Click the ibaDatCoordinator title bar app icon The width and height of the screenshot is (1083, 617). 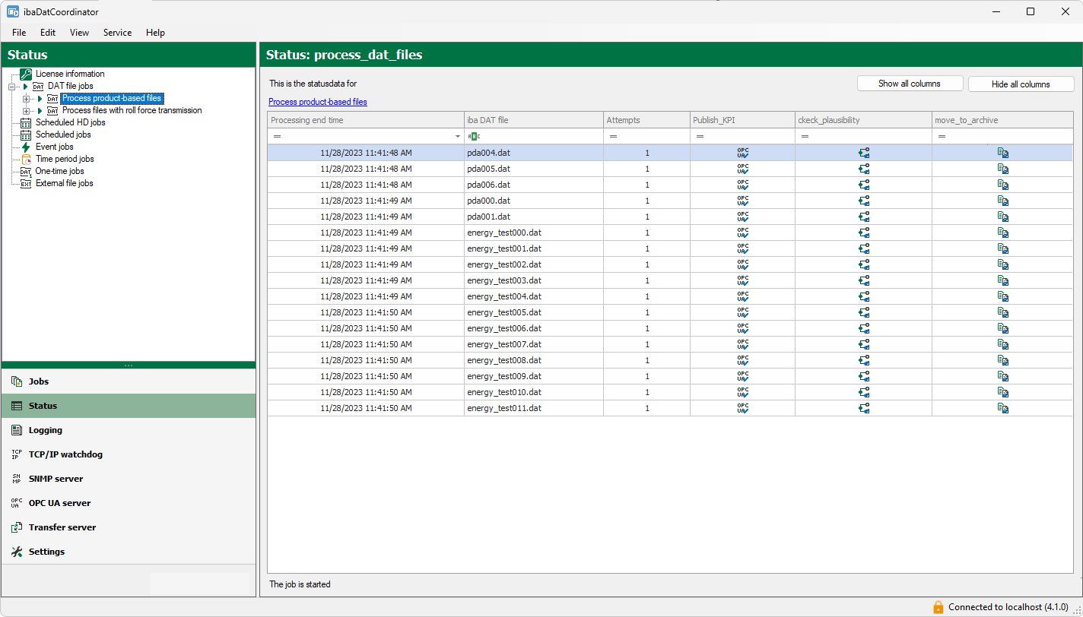coord(13,11)
